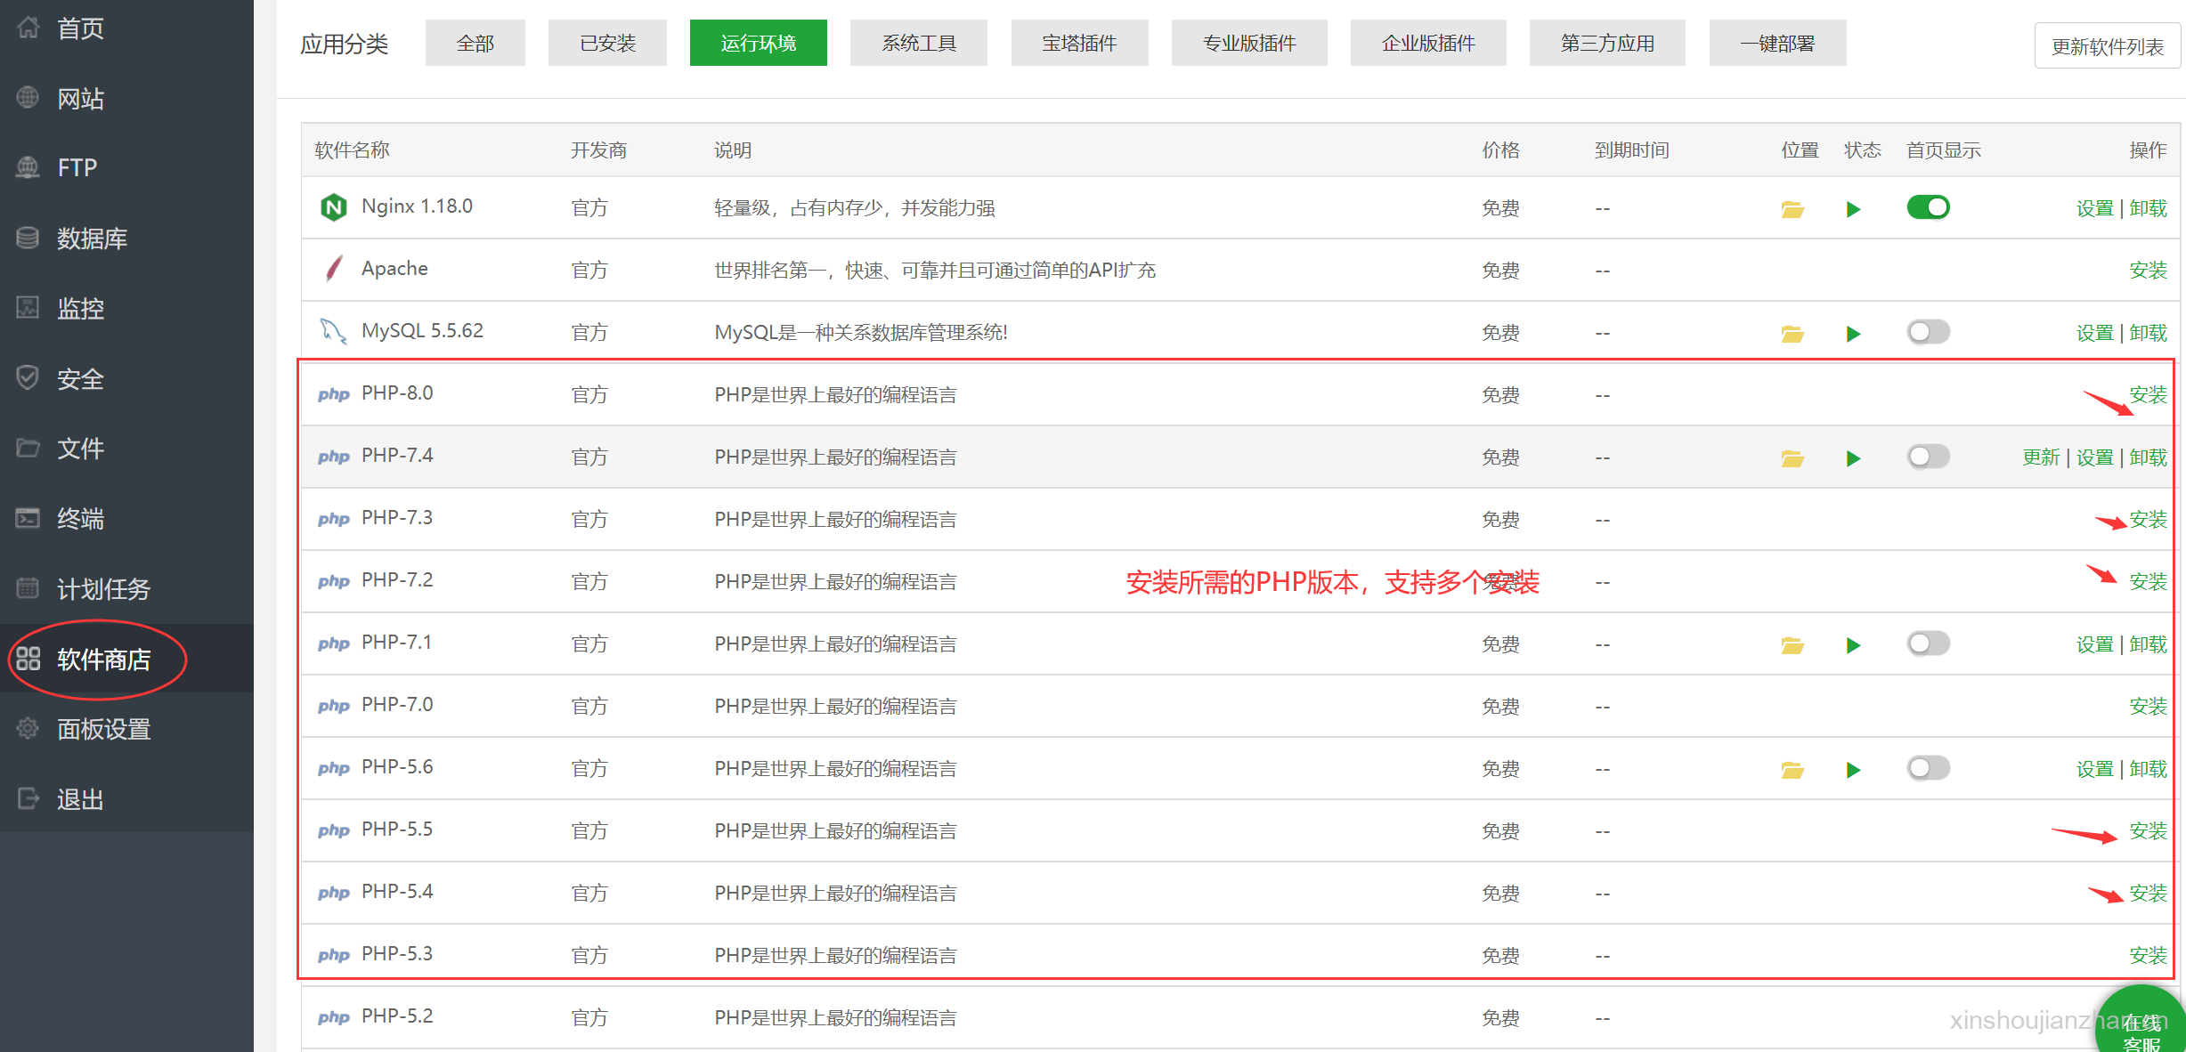Click the FTP sidebar icon
Viewport: 2186px width, 1052px height.
click(x=28, y=167)
